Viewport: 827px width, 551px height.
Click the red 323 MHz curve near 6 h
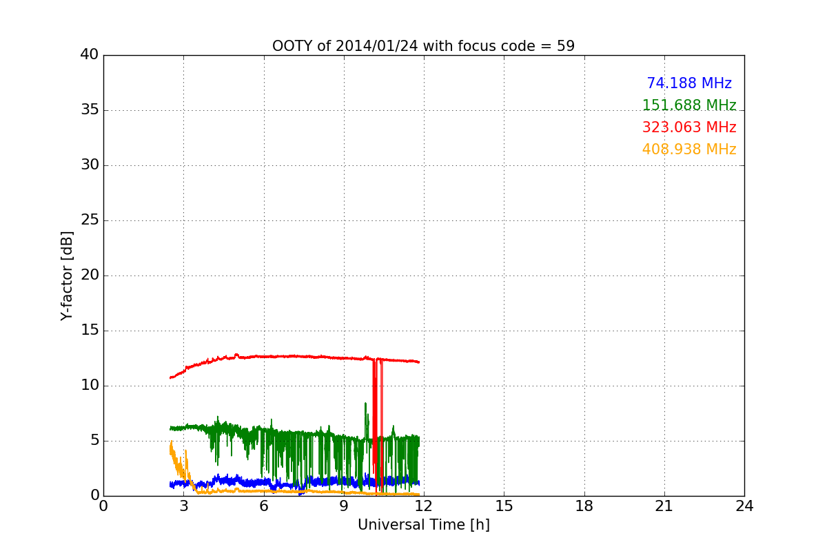coord(263,356)
